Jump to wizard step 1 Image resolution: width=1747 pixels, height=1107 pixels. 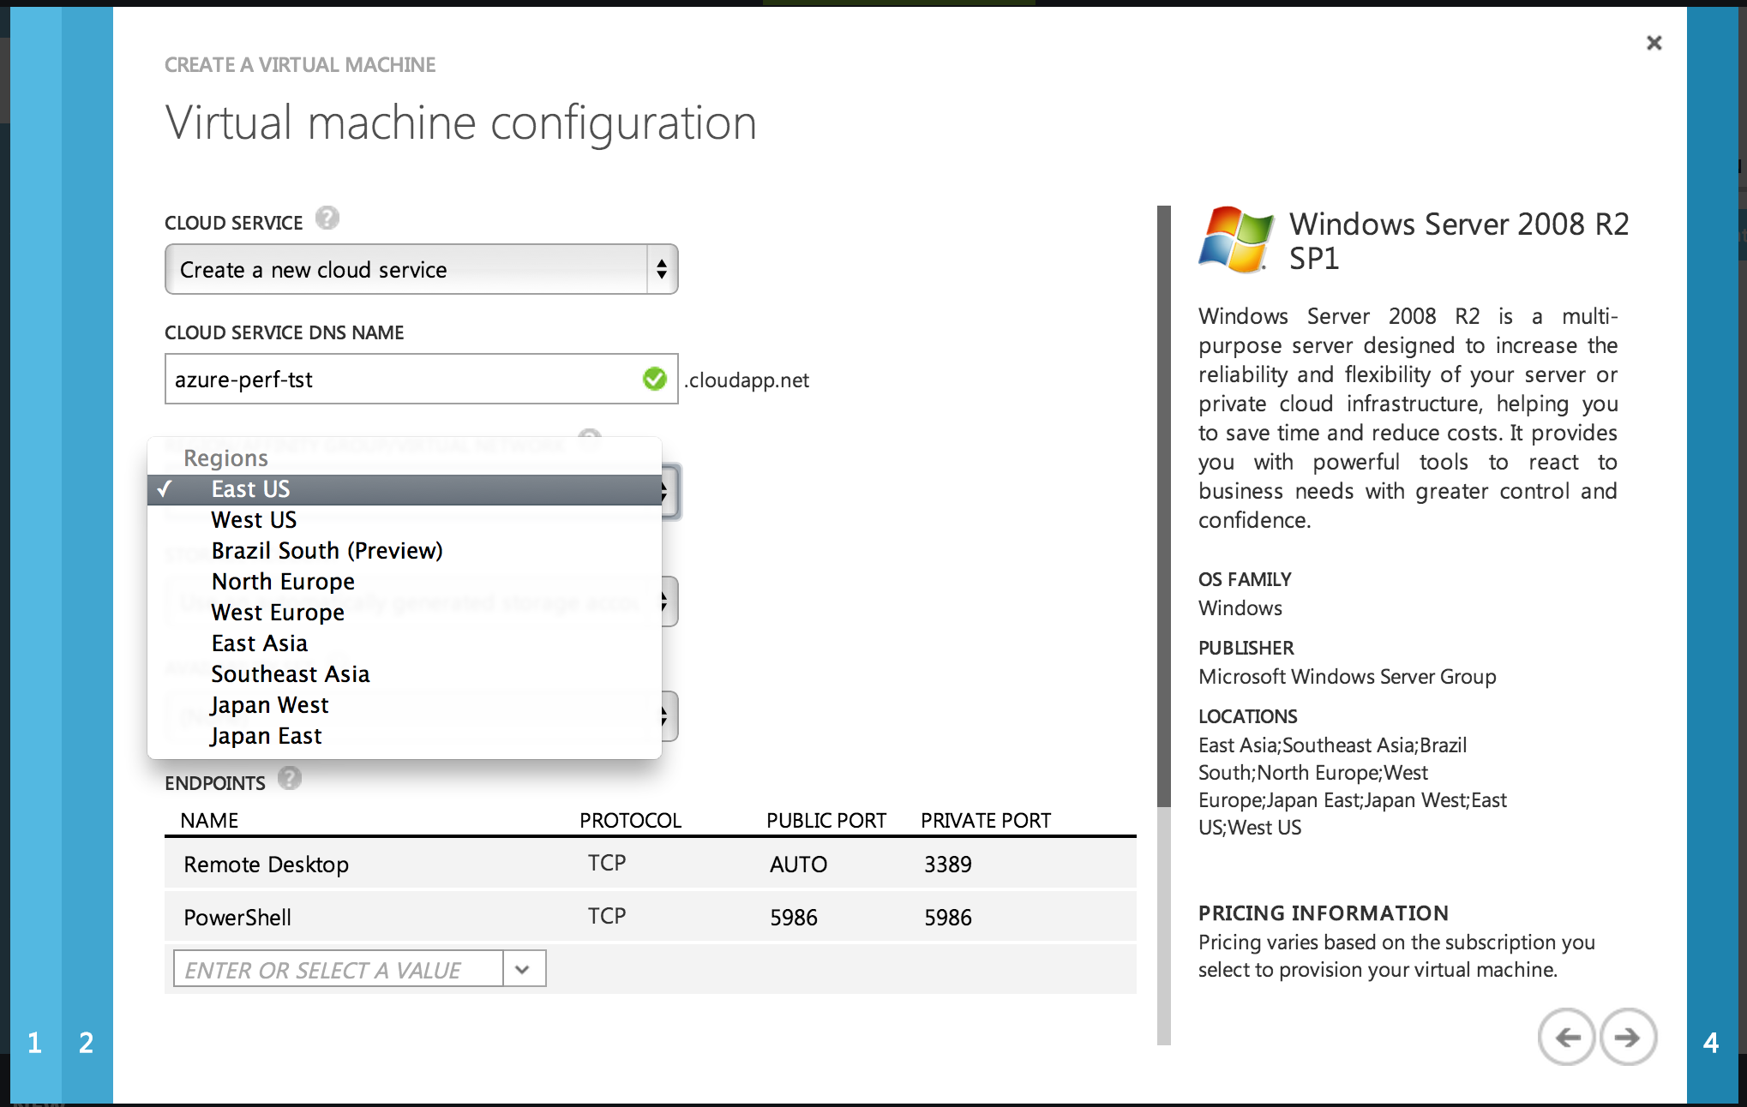tap(34, 1042)
